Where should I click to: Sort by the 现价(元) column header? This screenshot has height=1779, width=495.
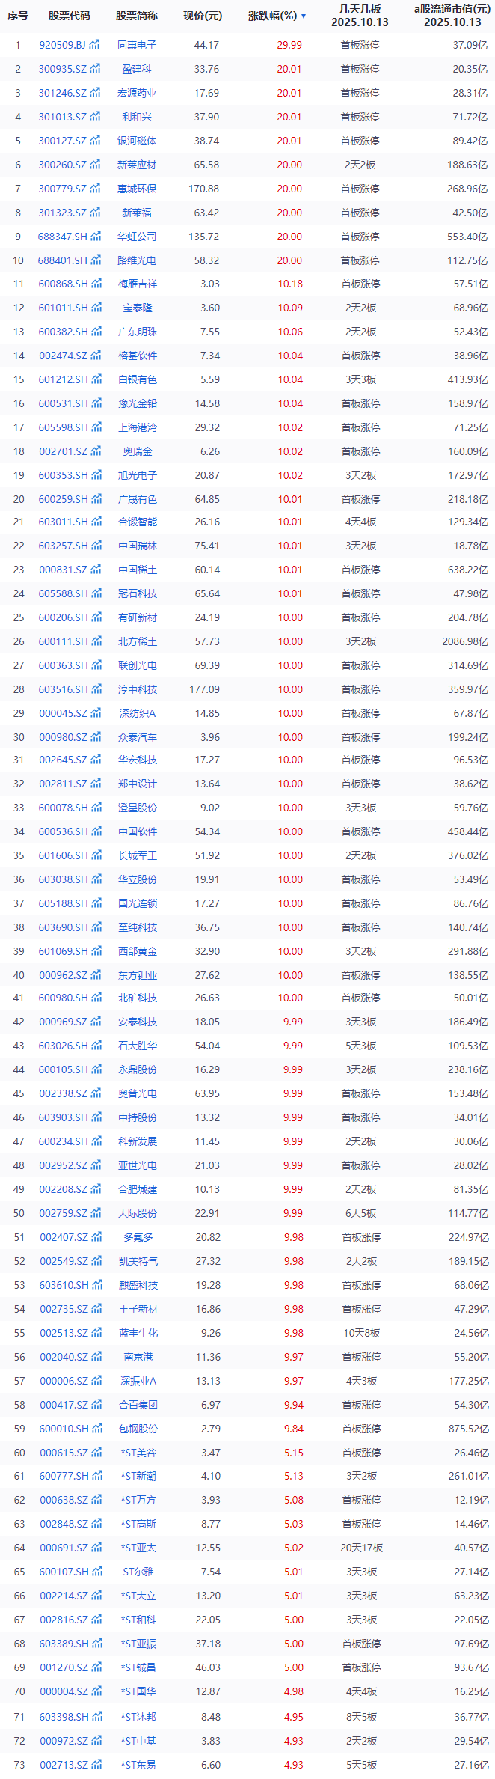(203, 16)
